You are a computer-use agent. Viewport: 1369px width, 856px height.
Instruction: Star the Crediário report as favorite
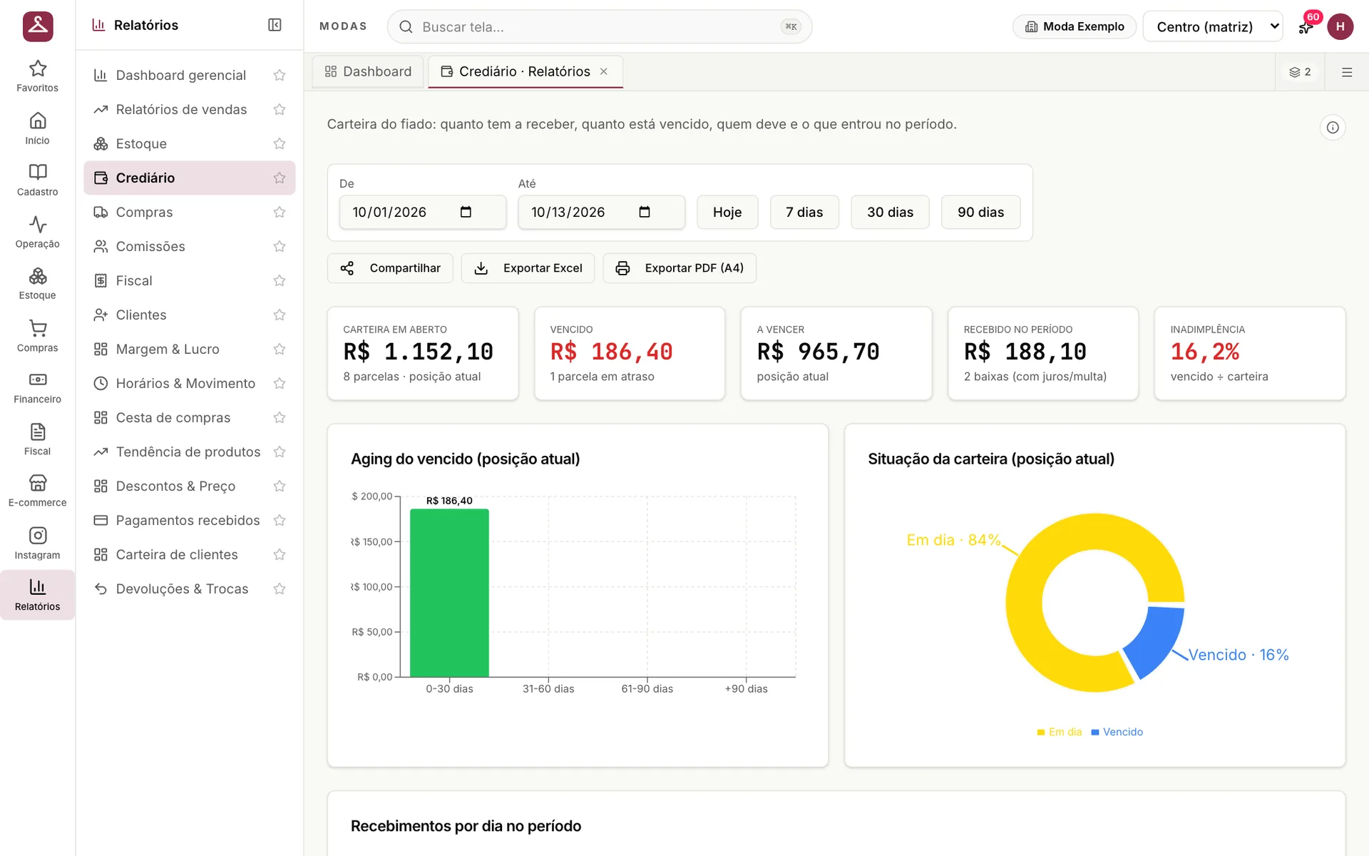point(280,178)
